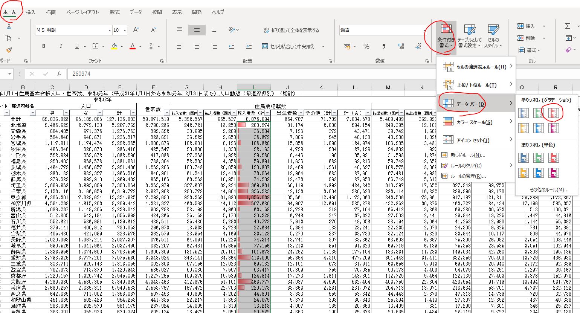The width and height of the screenshot is (580, 313).
Task: Toggle center horizontal alignment
Action: tap(197, 46)
